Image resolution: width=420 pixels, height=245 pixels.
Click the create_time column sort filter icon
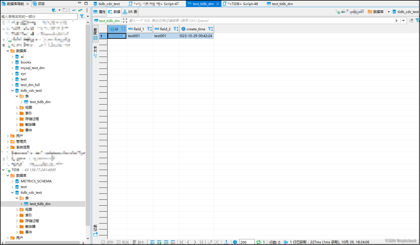point(211,29)
